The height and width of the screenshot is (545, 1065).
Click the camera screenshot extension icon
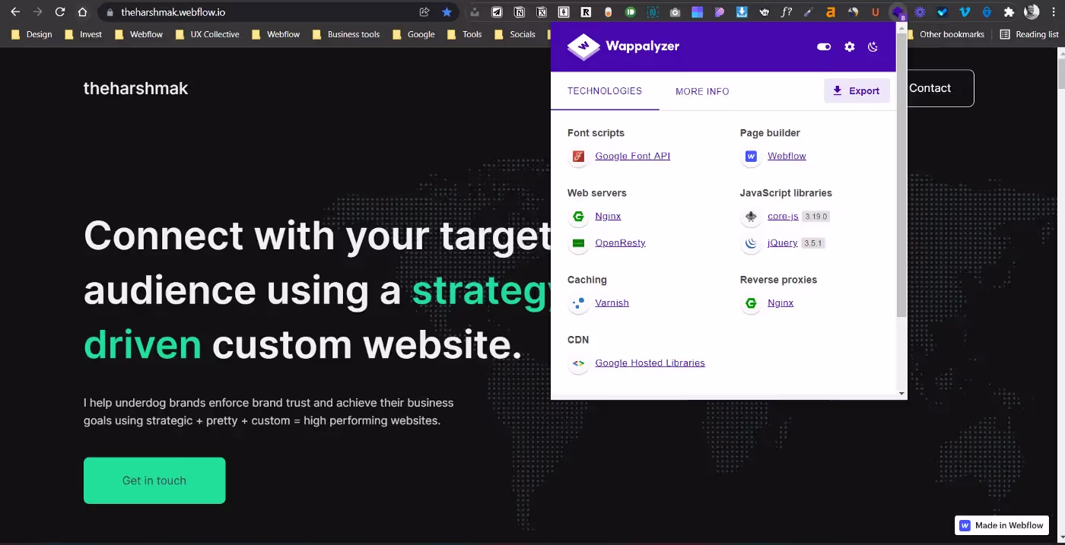[x=675, y=12]
